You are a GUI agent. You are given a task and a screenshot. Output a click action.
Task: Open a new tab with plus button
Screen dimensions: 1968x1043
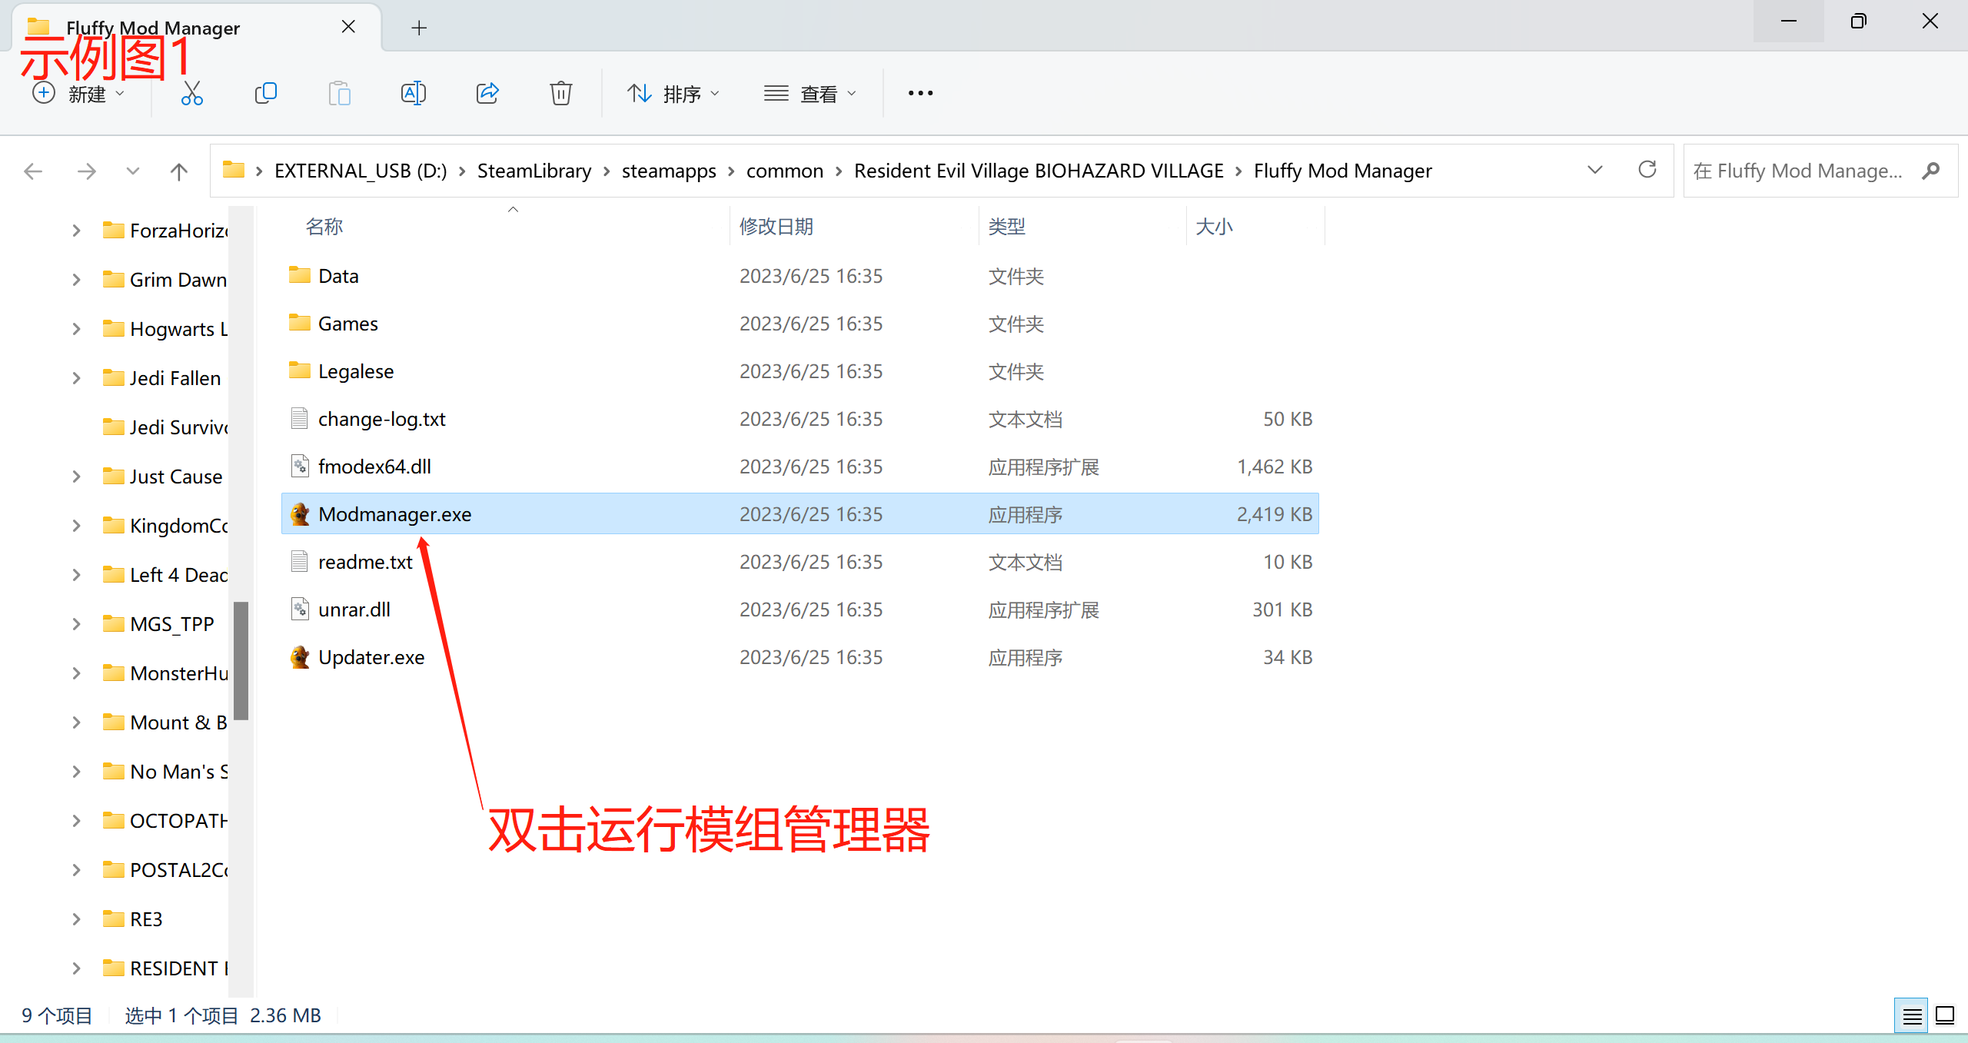[x=419, y=28]
